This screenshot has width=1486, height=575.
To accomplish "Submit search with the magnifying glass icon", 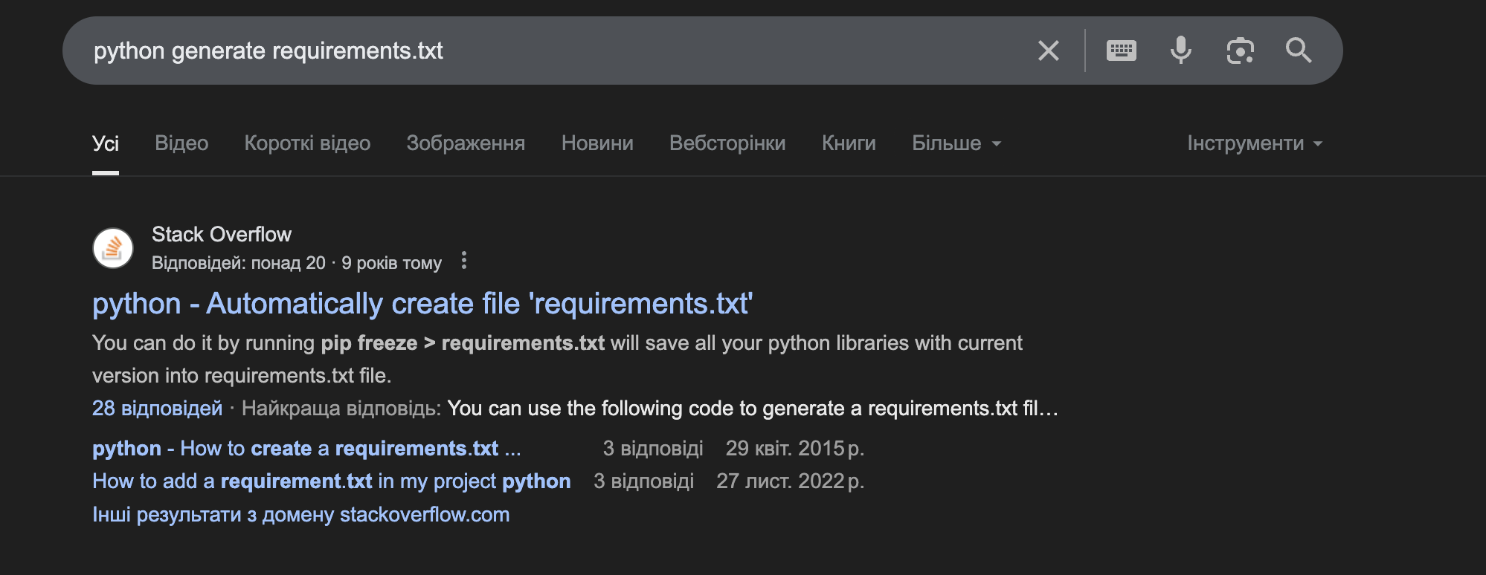I will (1299, 51).
